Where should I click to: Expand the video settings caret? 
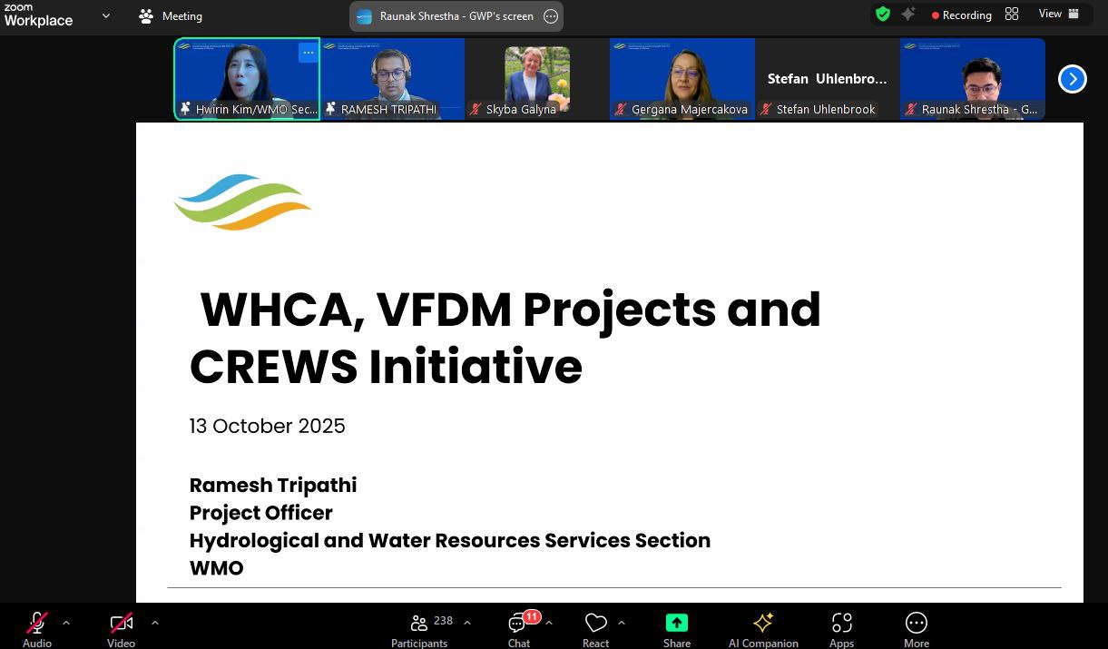click(x=154, y=623)
